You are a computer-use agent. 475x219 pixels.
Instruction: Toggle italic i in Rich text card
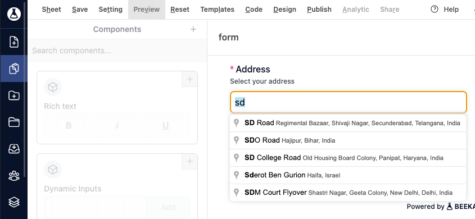pos(117,125)
